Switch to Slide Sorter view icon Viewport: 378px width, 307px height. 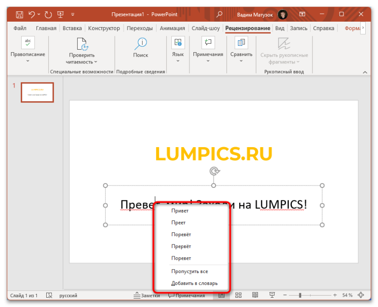tap(238, 295)
